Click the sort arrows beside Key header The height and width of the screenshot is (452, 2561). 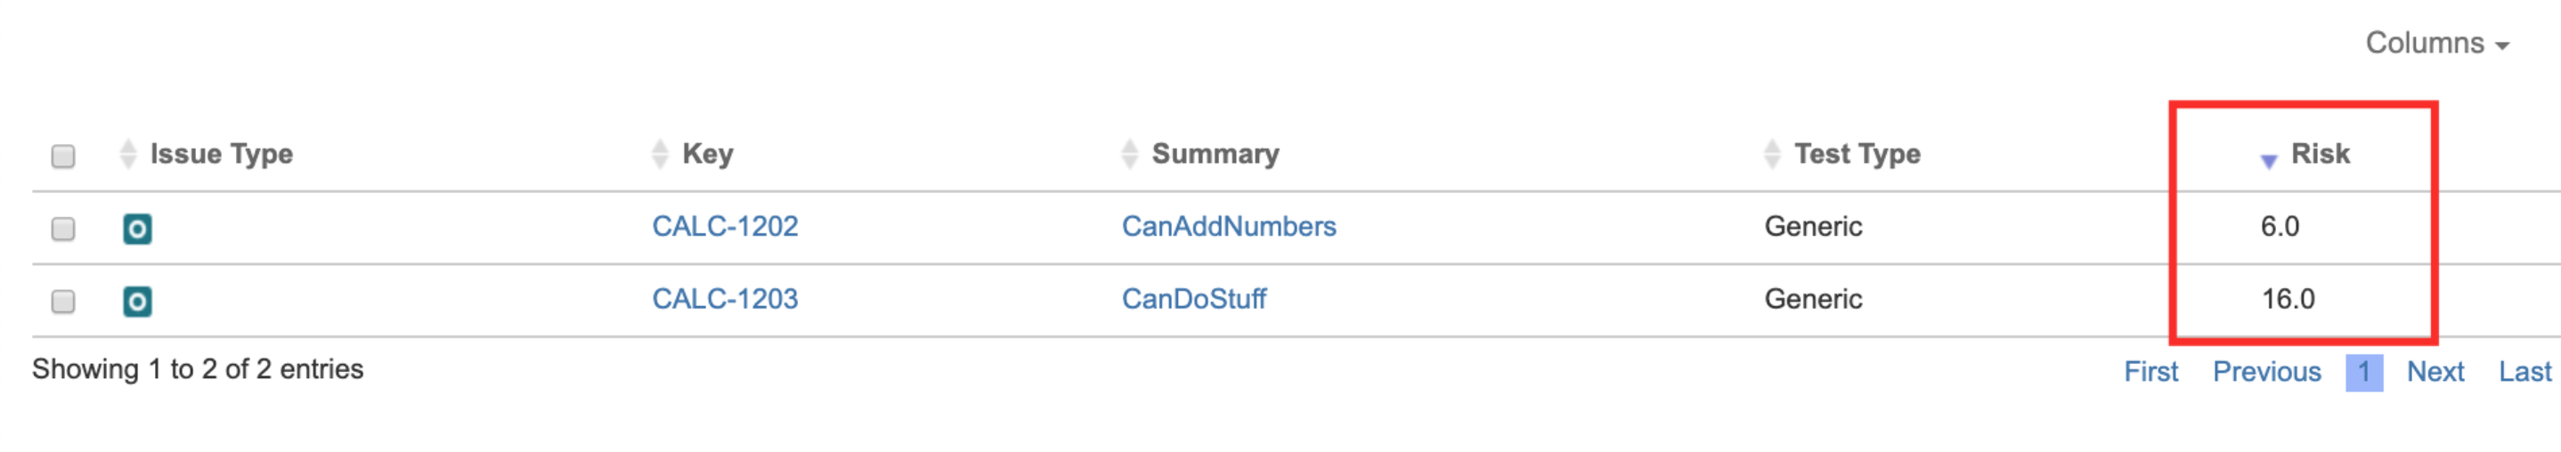point(660,154)
